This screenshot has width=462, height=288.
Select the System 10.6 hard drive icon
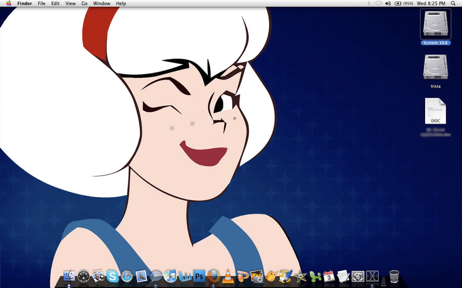pyautogui.click(x=435, y=24)
